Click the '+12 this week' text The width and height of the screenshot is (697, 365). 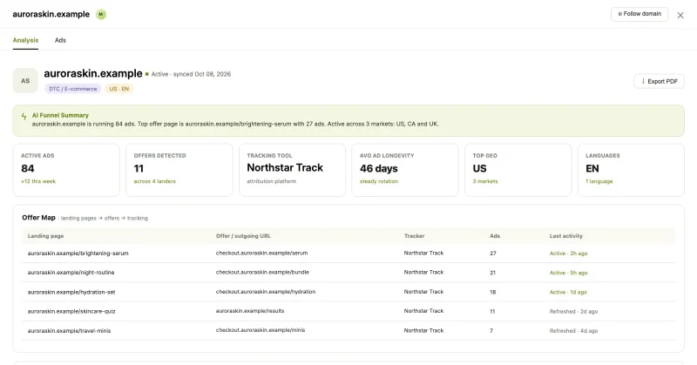(38, 181)
